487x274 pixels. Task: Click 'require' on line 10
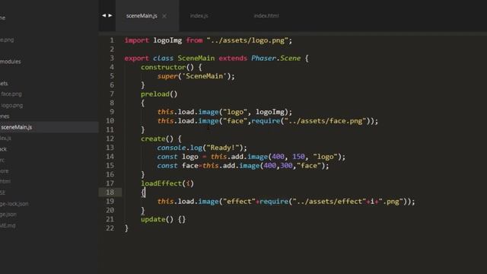tap(266, 121)
